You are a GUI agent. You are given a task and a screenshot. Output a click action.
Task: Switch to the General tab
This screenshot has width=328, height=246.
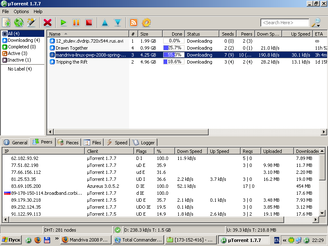tap(16, 142)
